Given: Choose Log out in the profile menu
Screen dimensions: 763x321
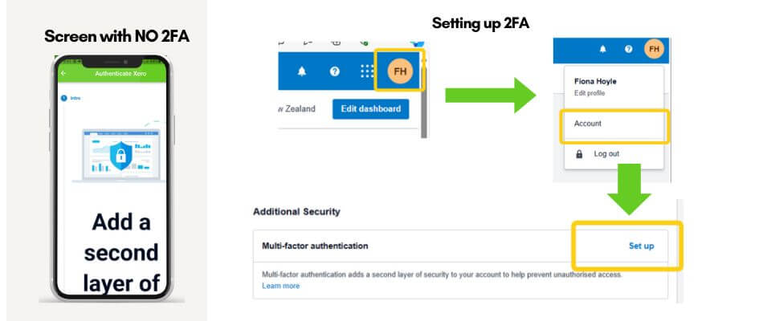Looking at the screenshot, I should tap(606, 153).
